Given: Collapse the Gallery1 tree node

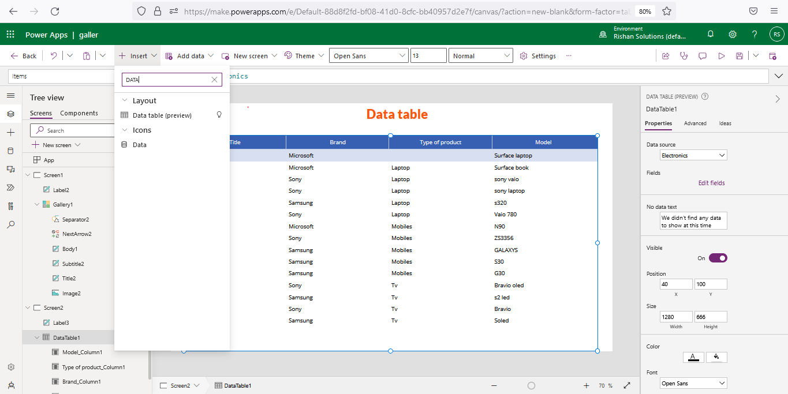Looking at the screenshot, I should (x=37, y=204).
